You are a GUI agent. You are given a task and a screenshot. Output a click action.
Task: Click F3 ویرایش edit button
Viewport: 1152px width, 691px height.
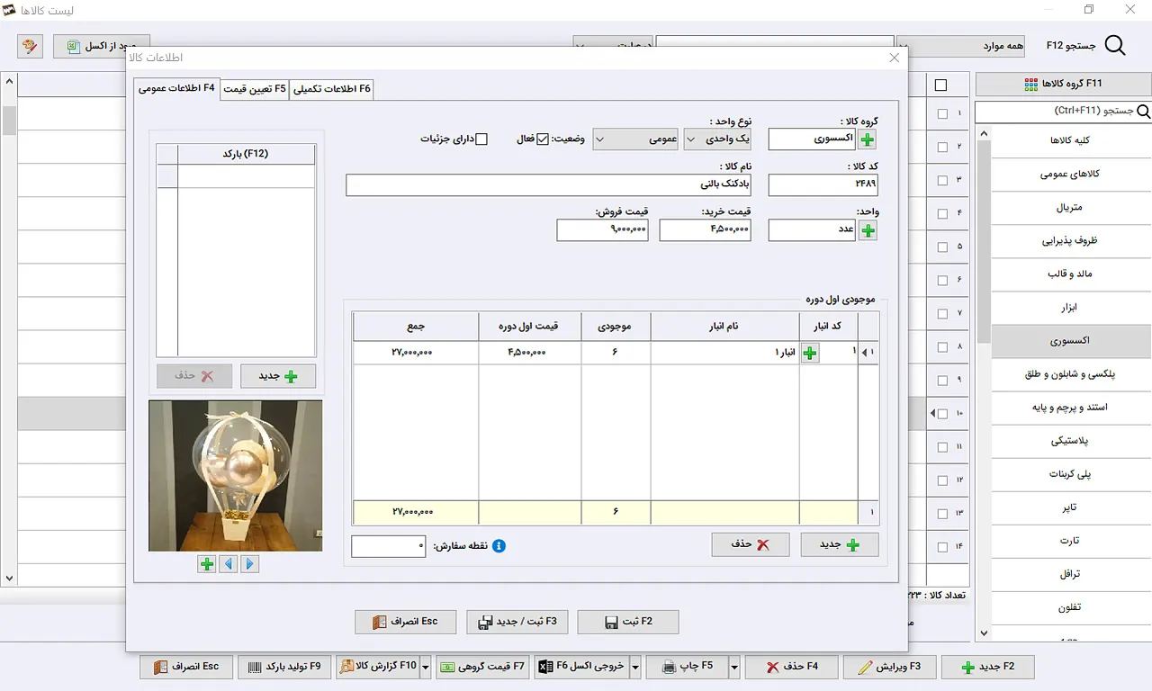coord(889,667)
